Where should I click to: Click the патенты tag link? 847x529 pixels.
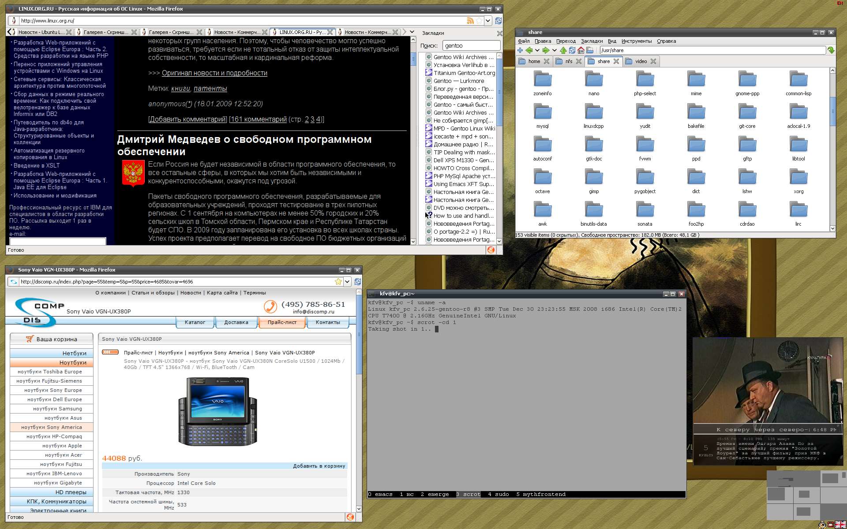pos(210,89)
